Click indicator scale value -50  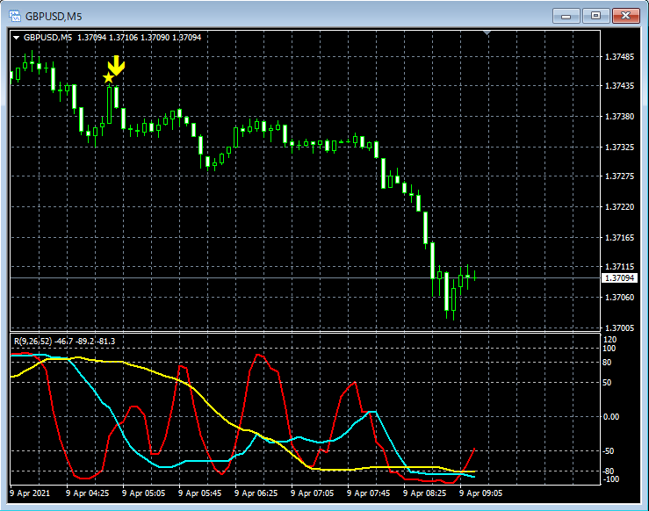click(x=609, y=451)
